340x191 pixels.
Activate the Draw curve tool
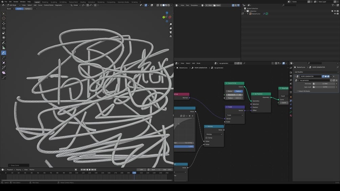click(4, 53)
